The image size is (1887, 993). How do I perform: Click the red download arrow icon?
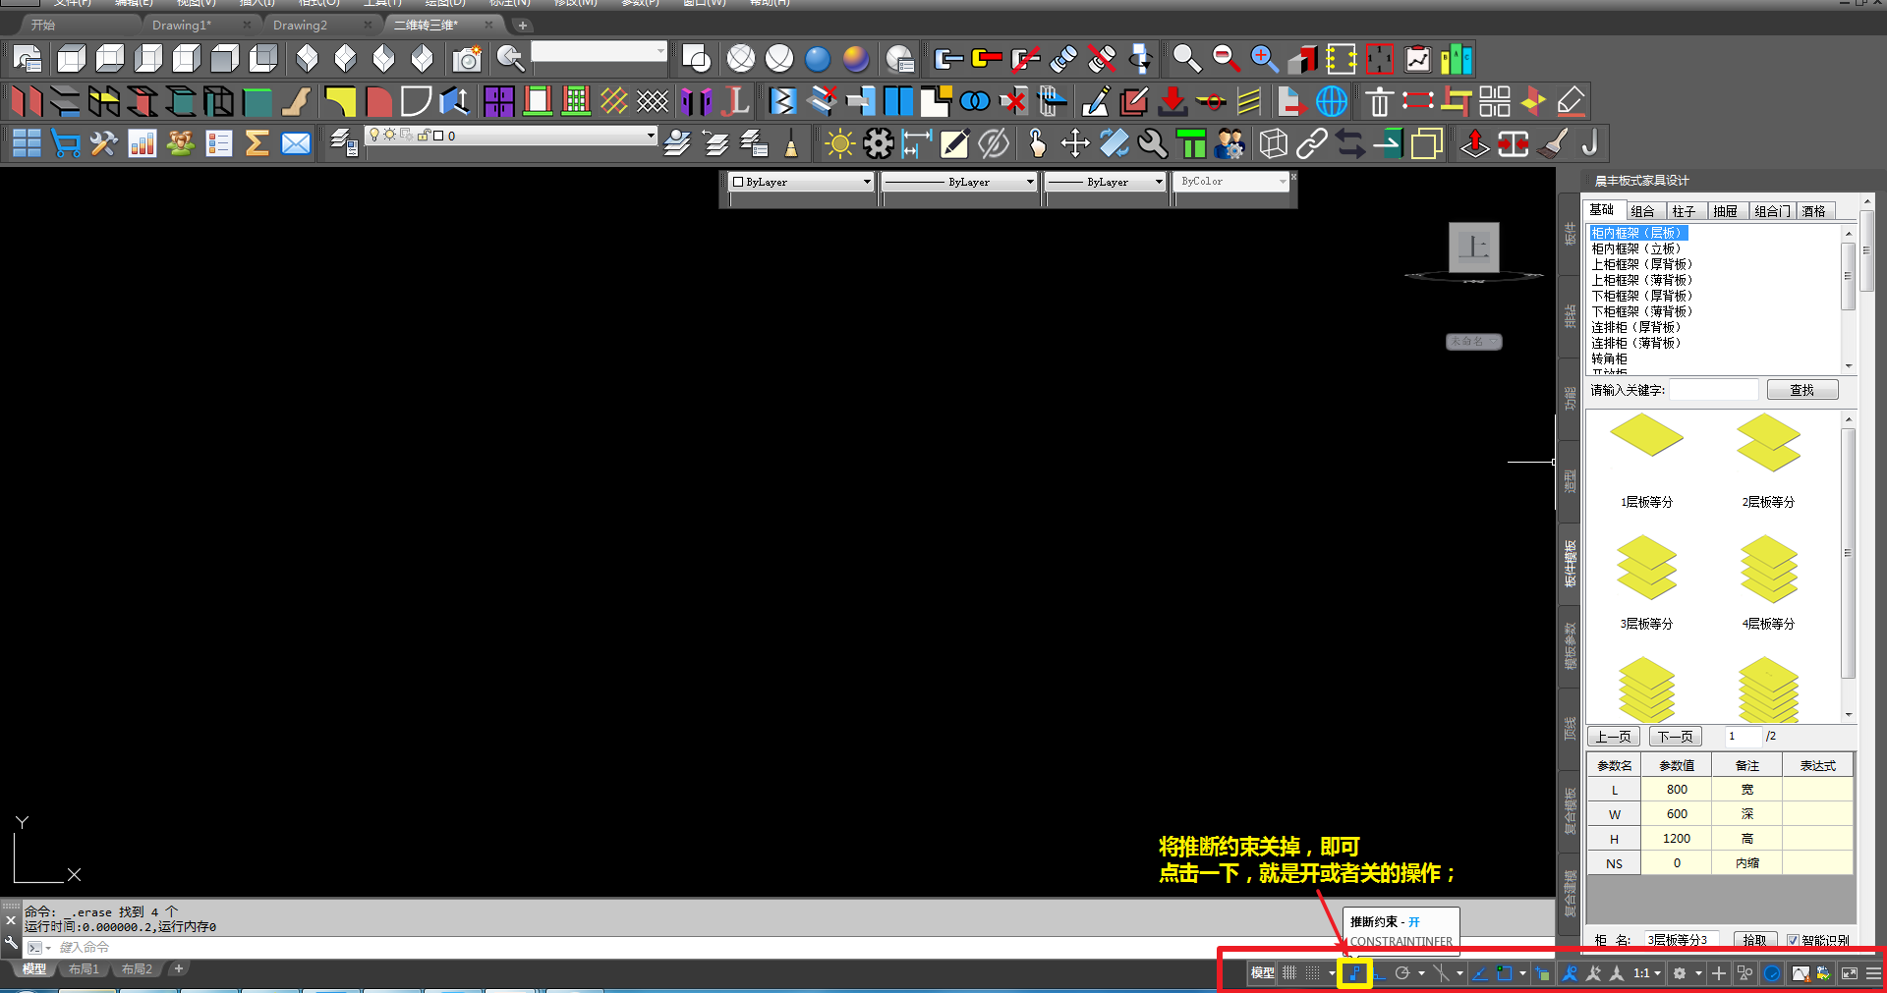coord(1172,101)
